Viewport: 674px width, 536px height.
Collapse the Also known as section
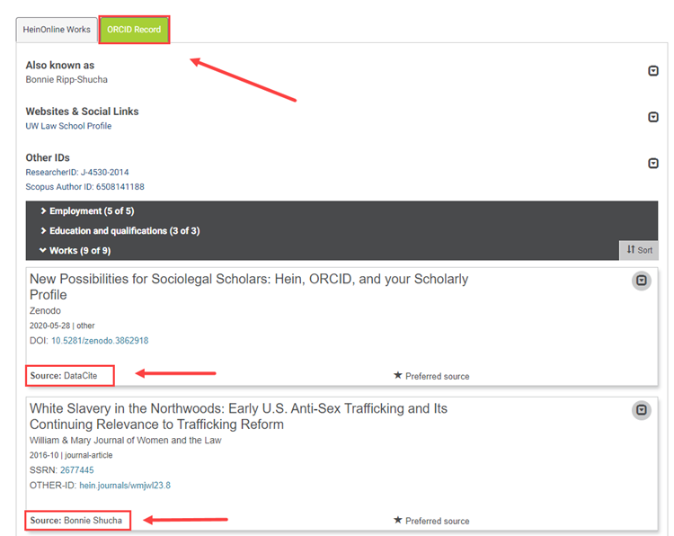[x=653, y=70]
